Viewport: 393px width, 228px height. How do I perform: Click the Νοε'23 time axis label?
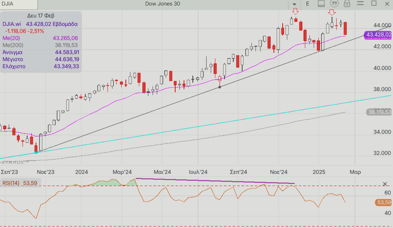click(x=45, y=172)
